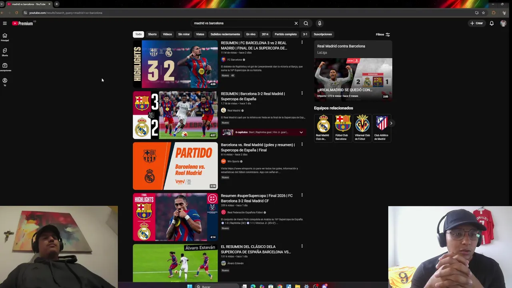Open the Real Madrid channel link
This screenshot has height=288, width=512.
tap(234, 110)
